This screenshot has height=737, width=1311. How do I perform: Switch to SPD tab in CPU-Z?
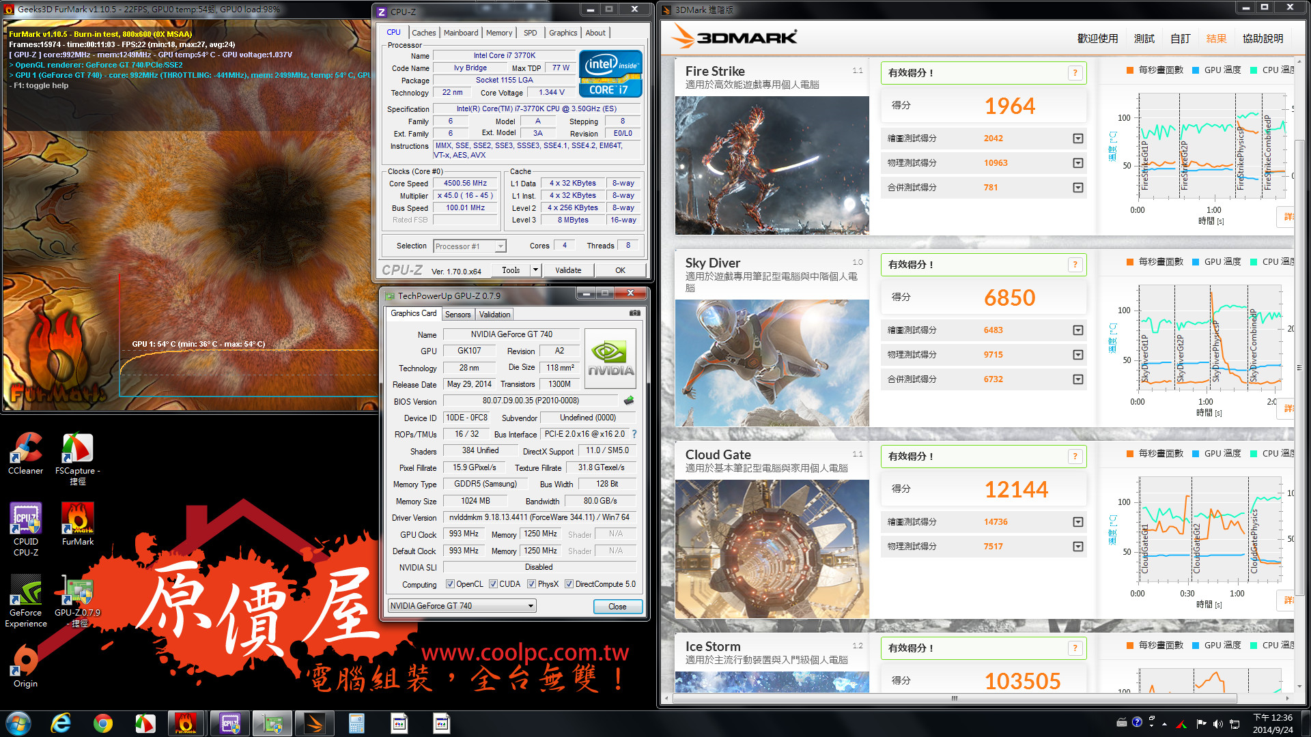(531, 33)
